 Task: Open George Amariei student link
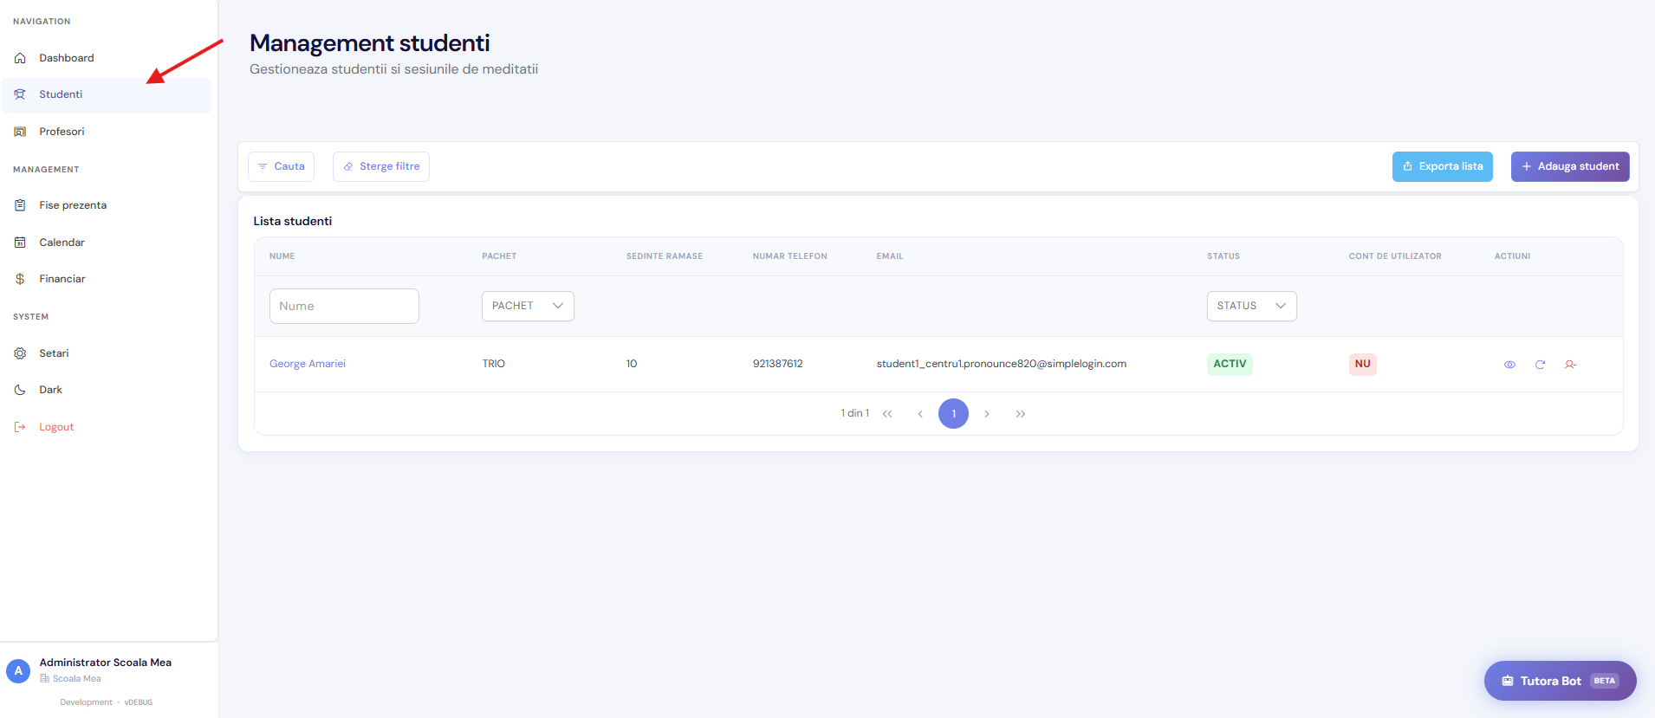[308, 364]
